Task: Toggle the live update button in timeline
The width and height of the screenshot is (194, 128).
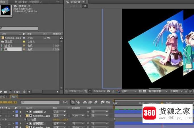Action: [73, 102]
